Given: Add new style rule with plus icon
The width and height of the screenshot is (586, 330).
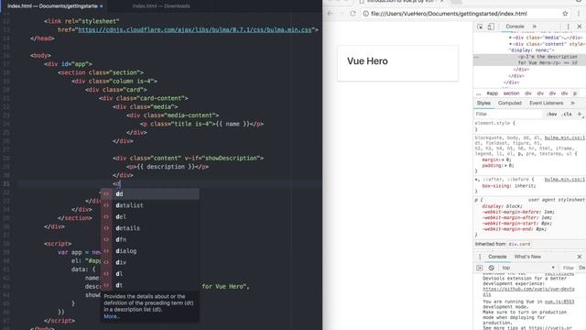Looking at the screenshot, I should pyautogui.click(x=580, y=114).
